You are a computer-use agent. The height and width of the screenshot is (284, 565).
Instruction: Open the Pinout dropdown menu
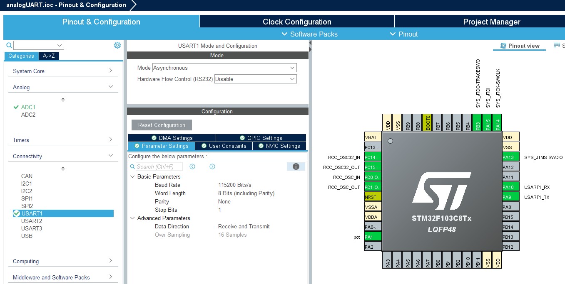click(x=403, y=34)
